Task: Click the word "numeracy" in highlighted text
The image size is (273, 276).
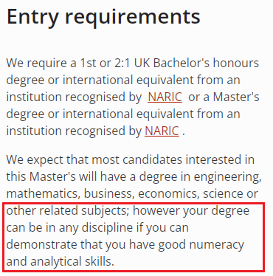Action: [217, 245]
